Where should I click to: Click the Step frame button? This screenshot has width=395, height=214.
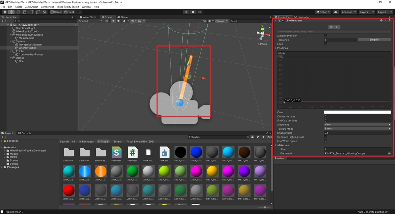(x=199, y=12)
